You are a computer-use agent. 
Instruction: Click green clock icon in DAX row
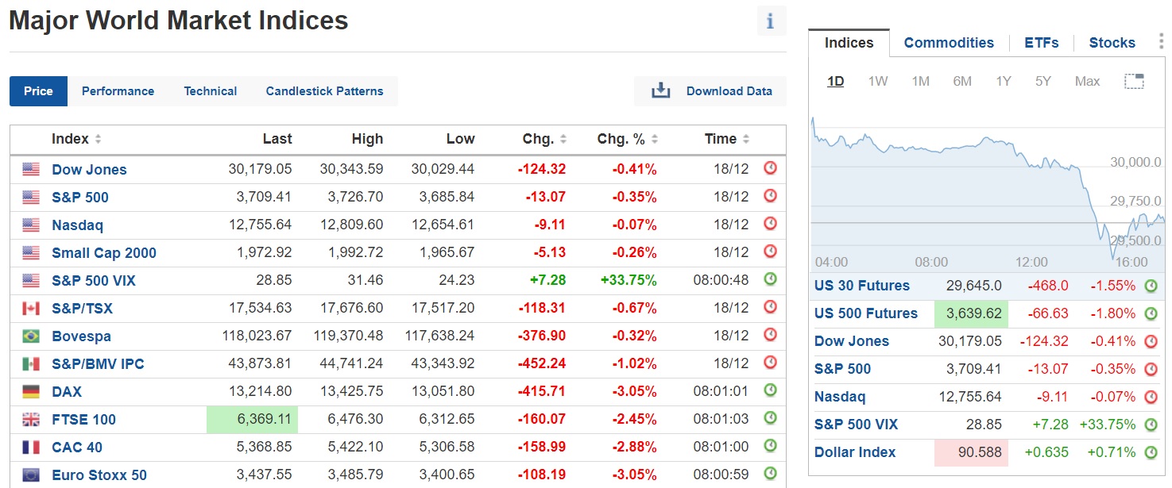[770, 390]
